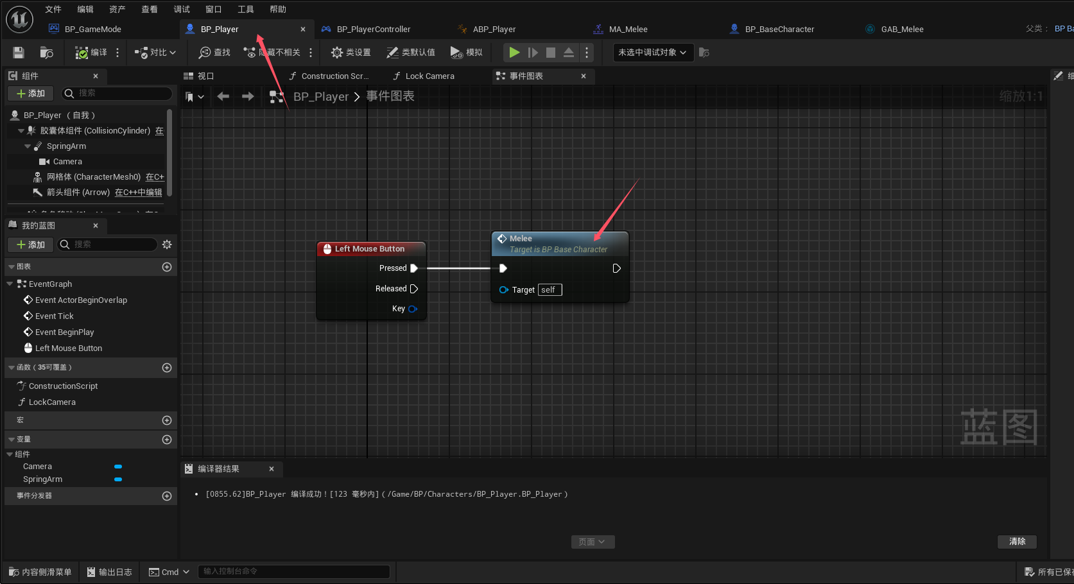Click the components search field
This screenshot has height=584, width=1074.
click(117, 94)
